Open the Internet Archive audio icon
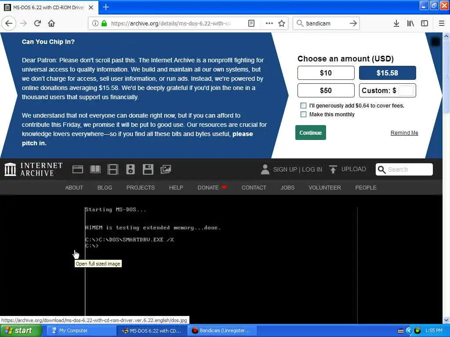This screenshot has width=450, height=337. [130, 169]
